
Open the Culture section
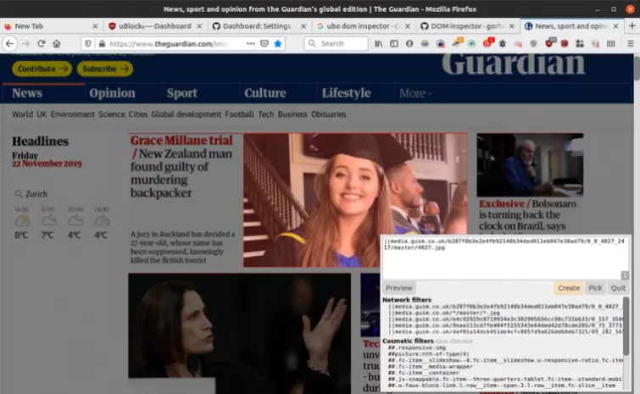264,93
